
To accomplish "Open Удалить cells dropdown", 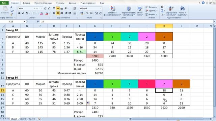I will click(x=151, y=11).
